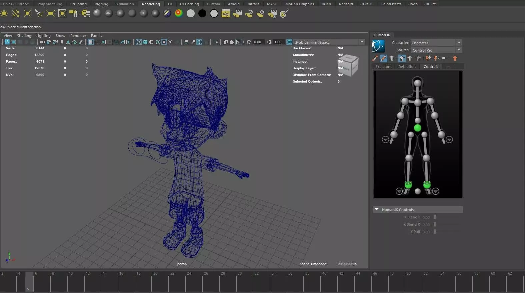Open the viewport Renderer menu
This screenshot has height=293, width=525.
[x=78, y=36]
